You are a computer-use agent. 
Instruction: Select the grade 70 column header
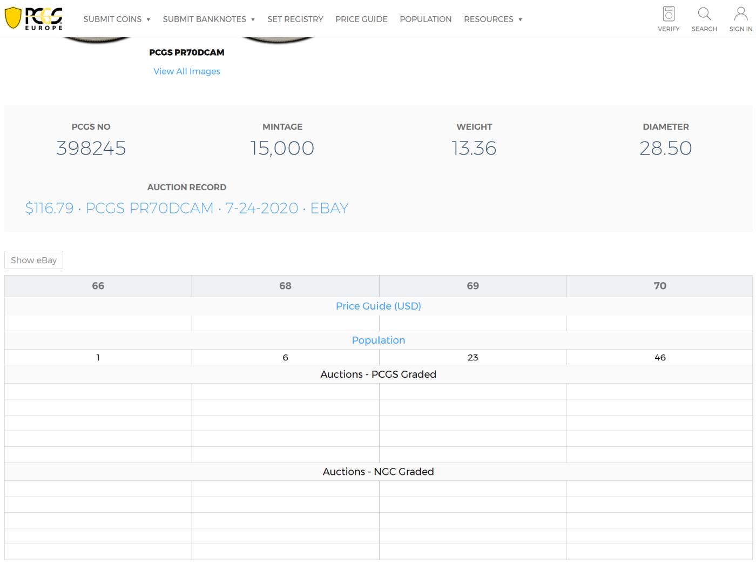click(x=660, y=286)
